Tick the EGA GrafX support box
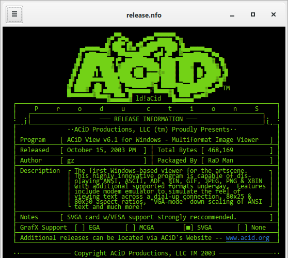Viewport: 288px width, 258px height. (x=79, y=228)
